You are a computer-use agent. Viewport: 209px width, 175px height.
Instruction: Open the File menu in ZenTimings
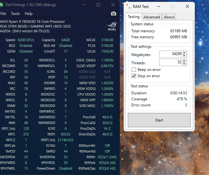pyautogui.click(x=3, y=14)
